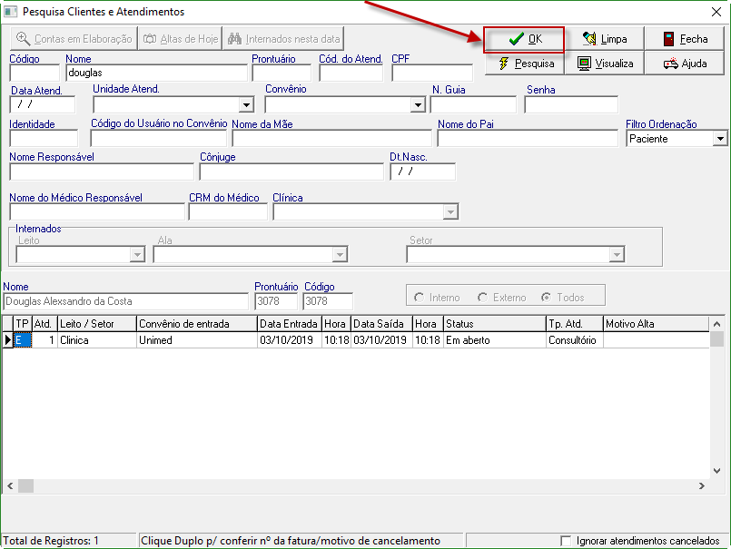Click the Cód. do Atend. field
Image resolution: width=731 pixels, height=549 pixels.
351,73
